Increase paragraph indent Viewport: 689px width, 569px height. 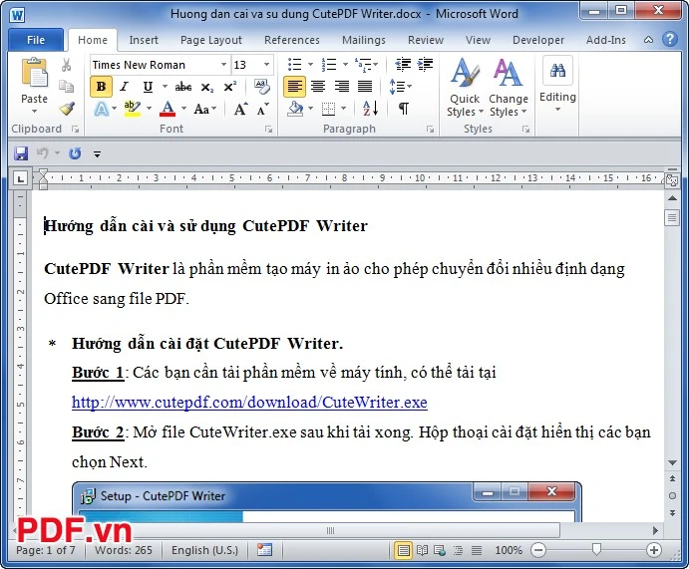(425, 65)
